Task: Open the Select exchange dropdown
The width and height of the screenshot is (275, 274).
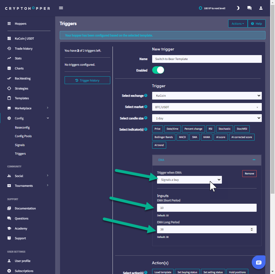Action: (x=207, y=96)
